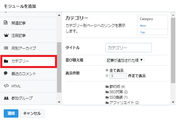Screen dimensions: 179x121
Task: Select the 注目記事 module
Action: point(28,36)
